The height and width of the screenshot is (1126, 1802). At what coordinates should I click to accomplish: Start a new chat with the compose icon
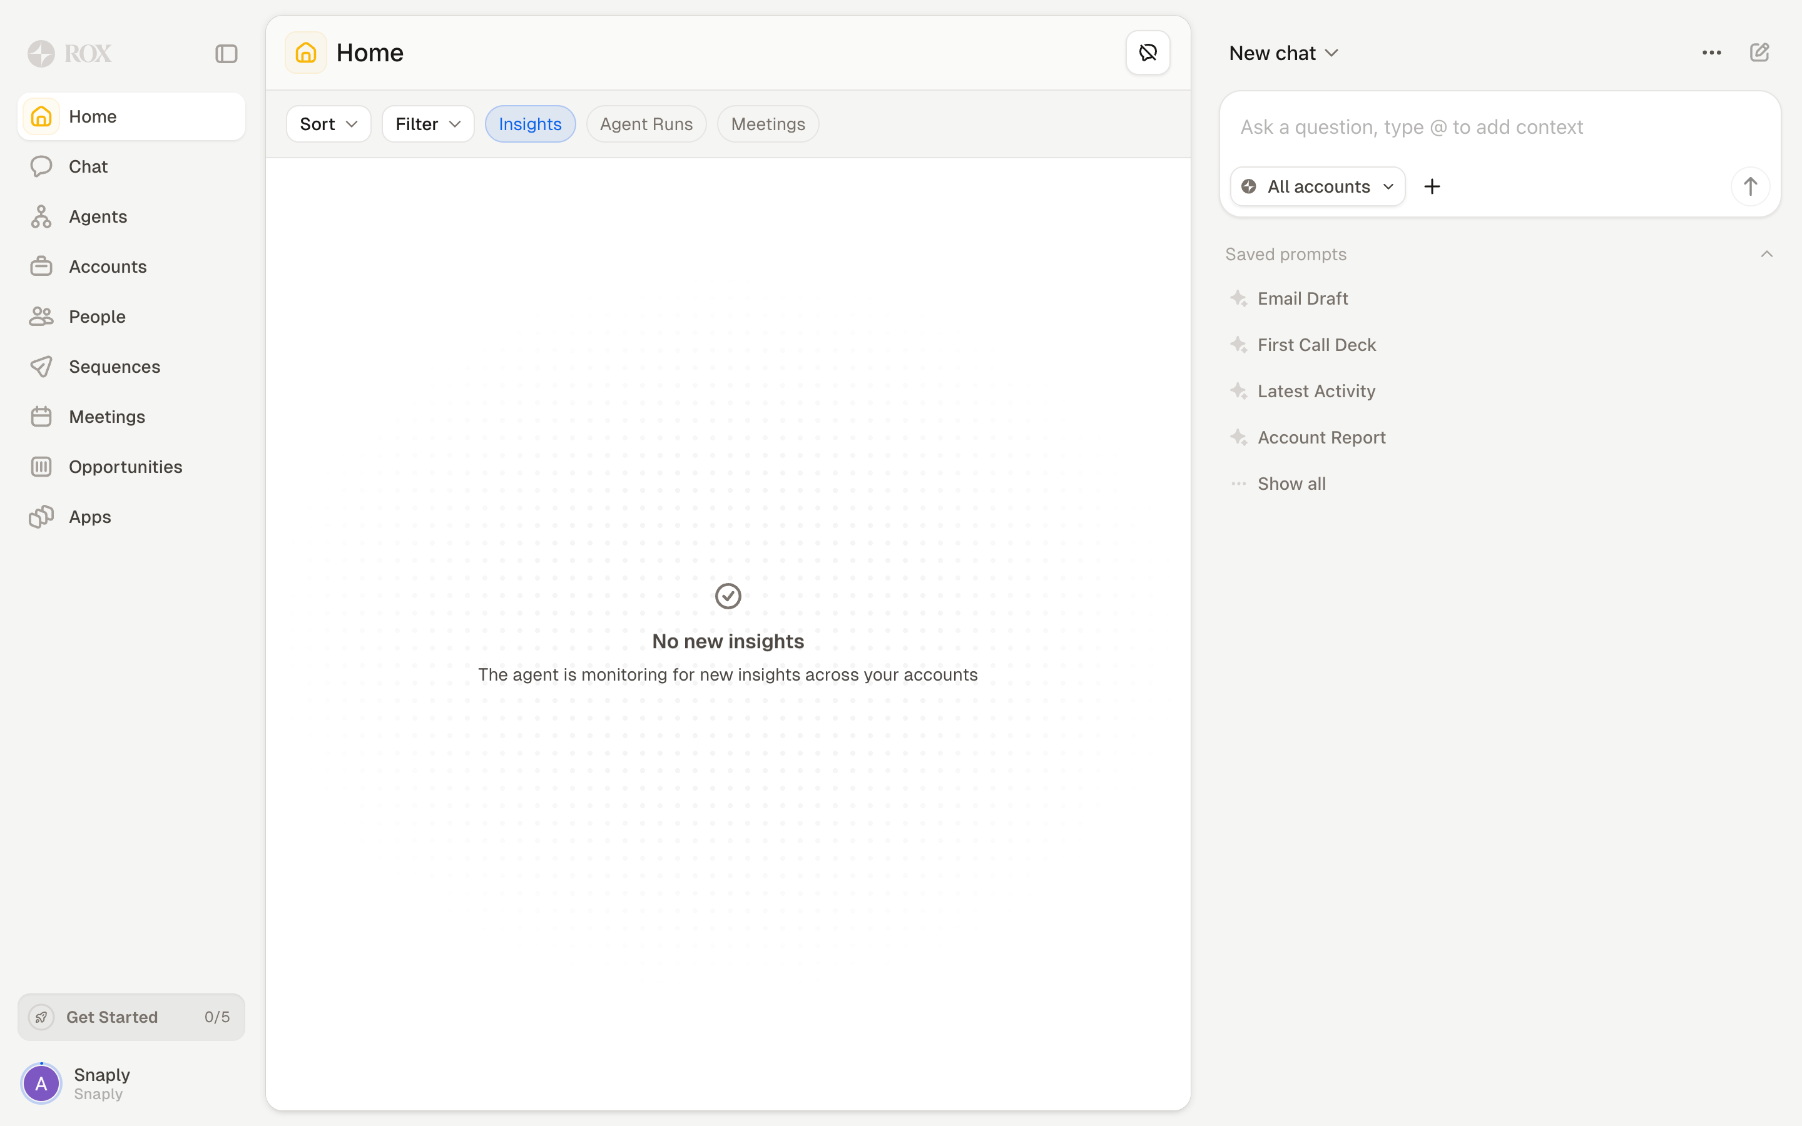(x=1759, y=53)
